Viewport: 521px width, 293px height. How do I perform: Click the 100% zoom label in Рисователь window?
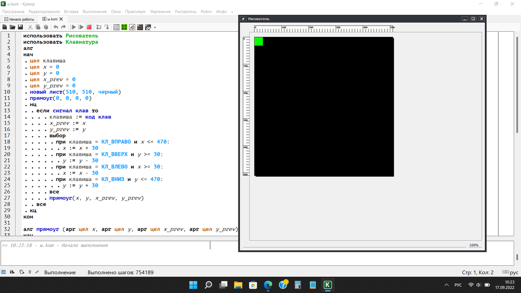(474, 245)
